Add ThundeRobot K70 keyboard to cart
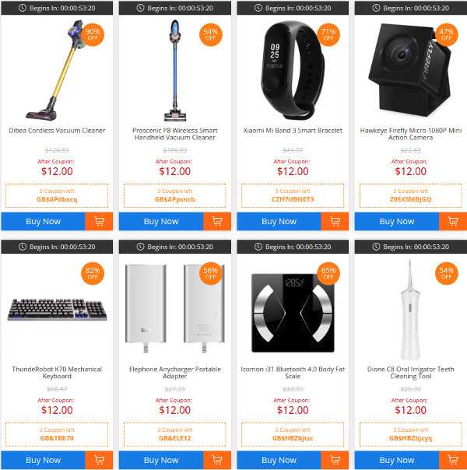This screenshot has height=470, width=467. click(x=99, y=460)
